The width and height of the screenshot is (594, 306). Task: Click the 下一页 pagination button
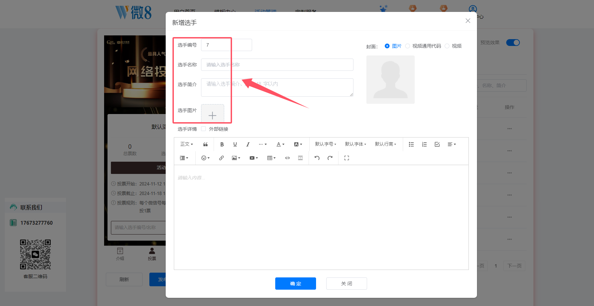(514, 266)
